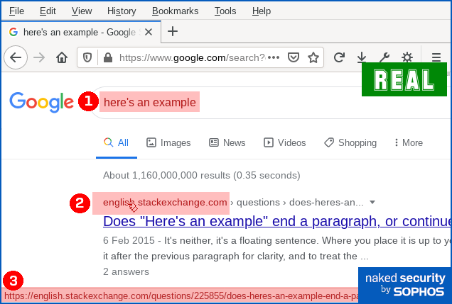
Task: Open the home page icon
Action: click(x=62, y=57)
